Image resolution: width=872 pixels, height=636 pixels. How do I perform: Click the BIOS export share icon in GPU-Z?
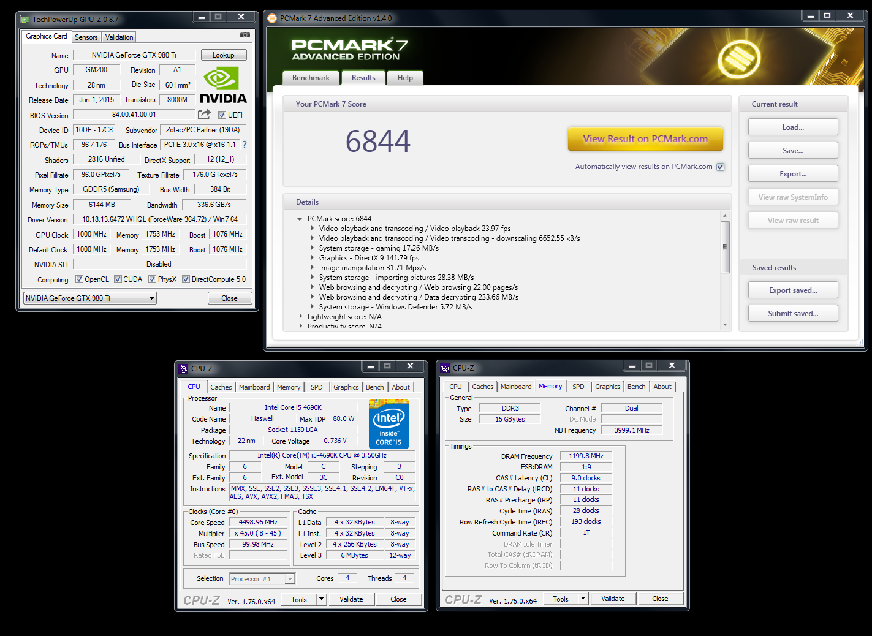click(204, 115)
